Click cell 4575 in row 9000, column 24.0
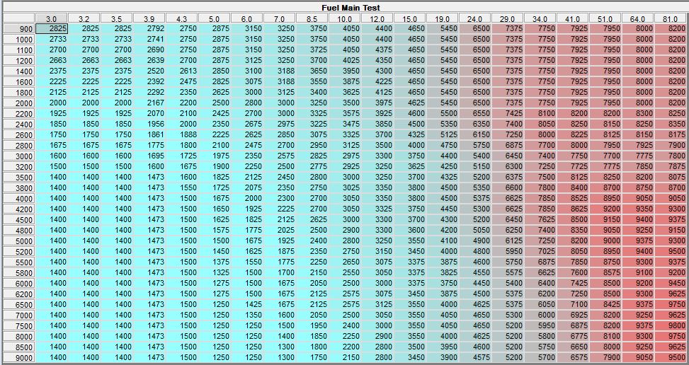The image size is (689, 365). click(474, 357)
